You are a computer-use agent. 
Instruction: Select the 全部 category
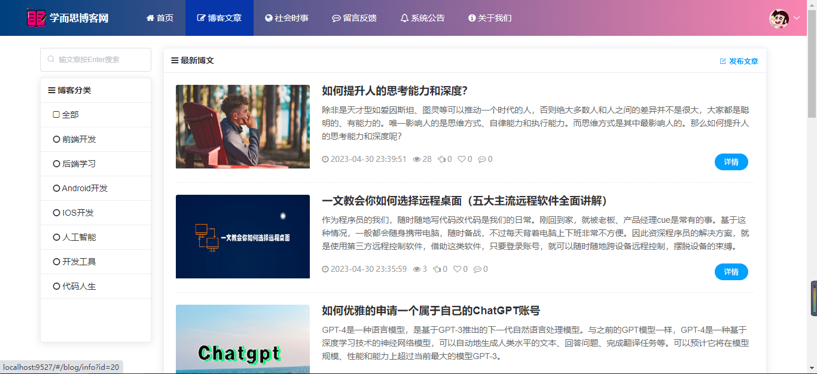96,115
